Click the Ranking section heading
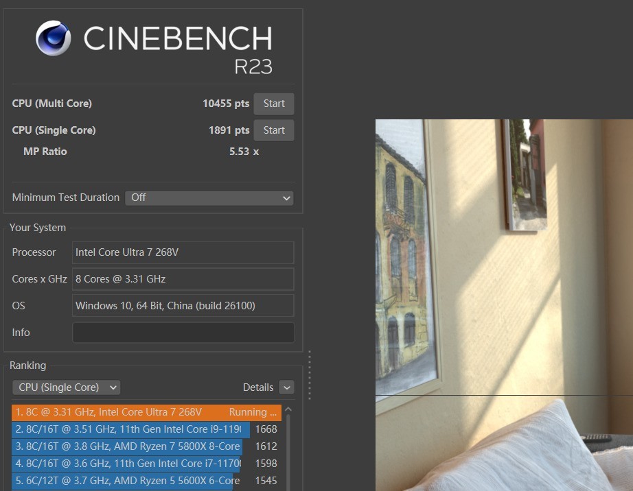 coord(28,366)
